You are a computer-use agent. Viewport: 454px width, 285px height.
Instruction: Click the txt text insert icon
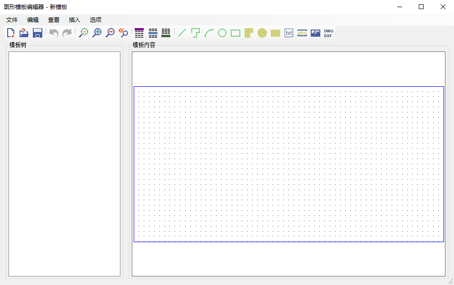pos(289,33)
